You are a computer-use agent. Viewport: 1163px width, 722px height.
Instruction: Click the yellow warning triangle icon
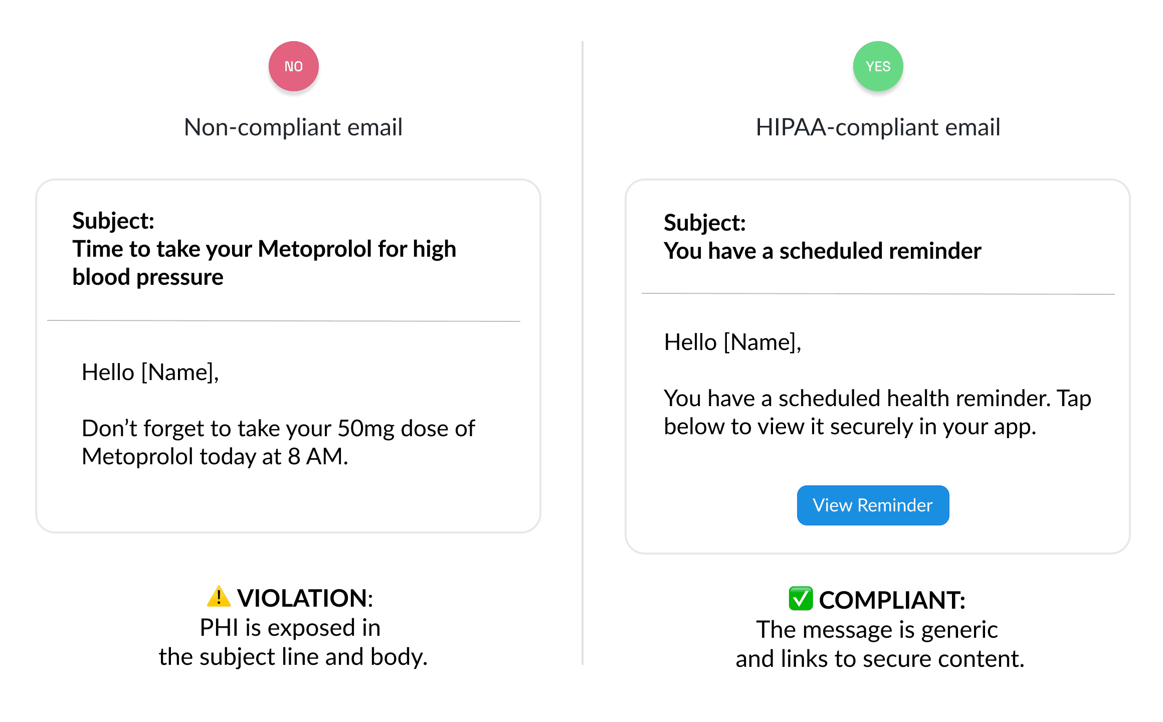219,597
